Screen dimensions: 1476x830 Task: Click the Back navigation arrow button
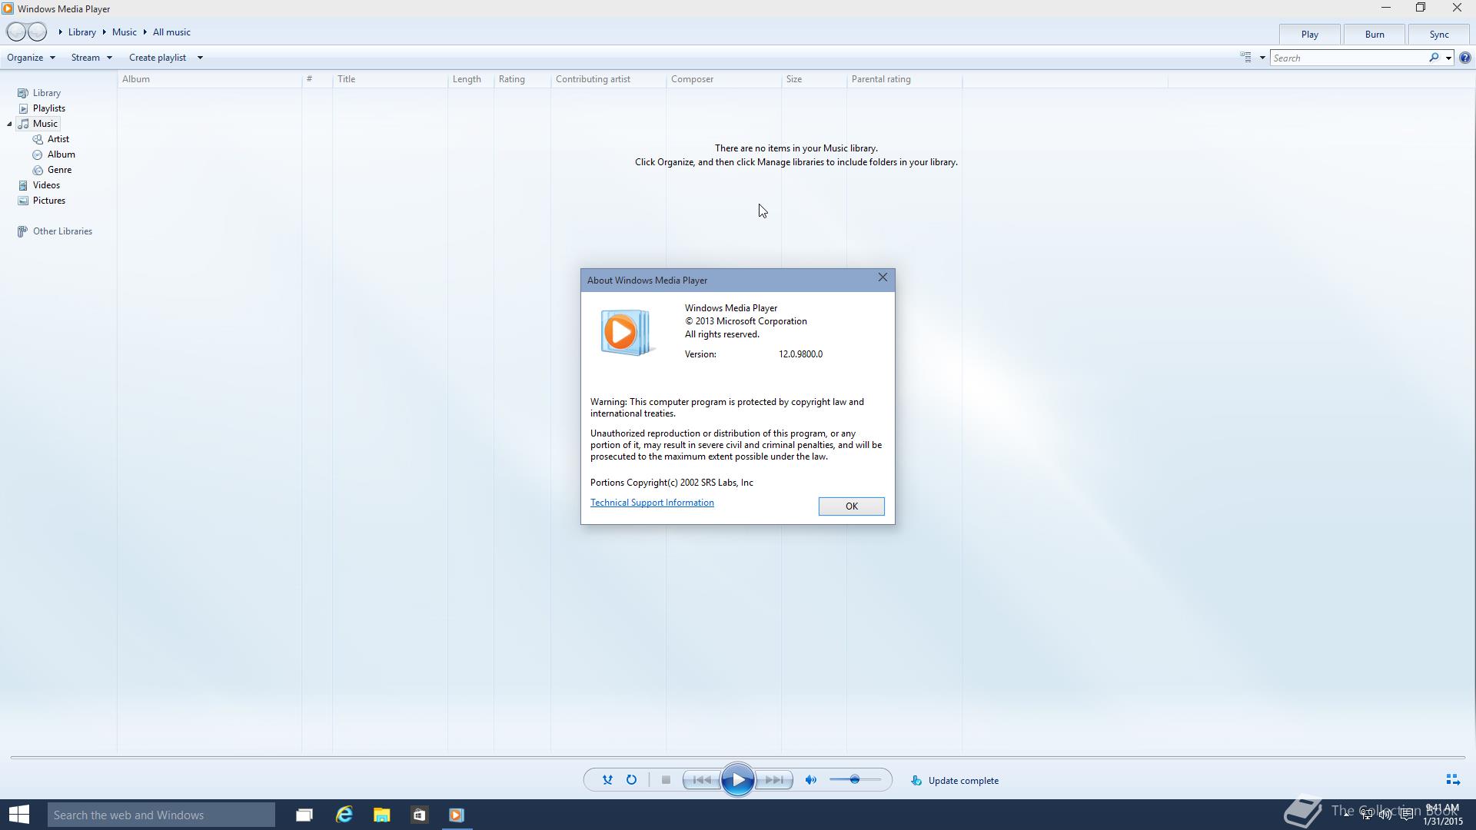[x=16, y=32]
